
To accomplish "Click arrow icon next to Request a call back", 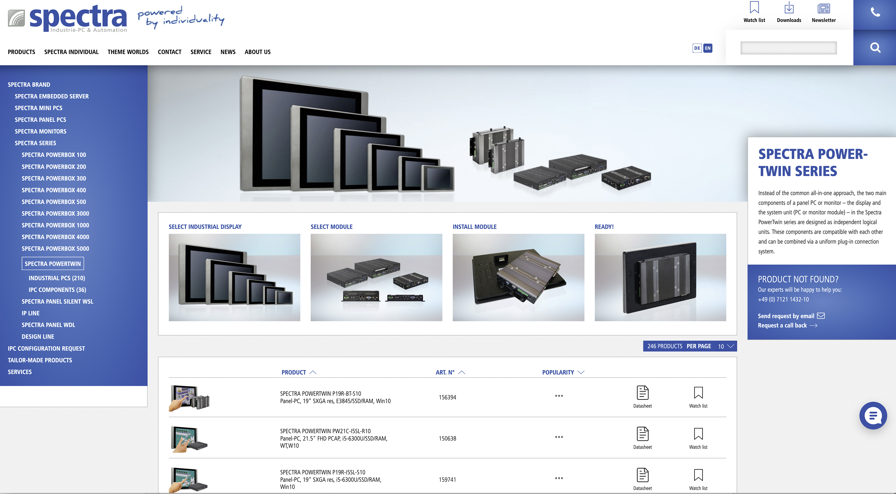I will tap(813, 326).
